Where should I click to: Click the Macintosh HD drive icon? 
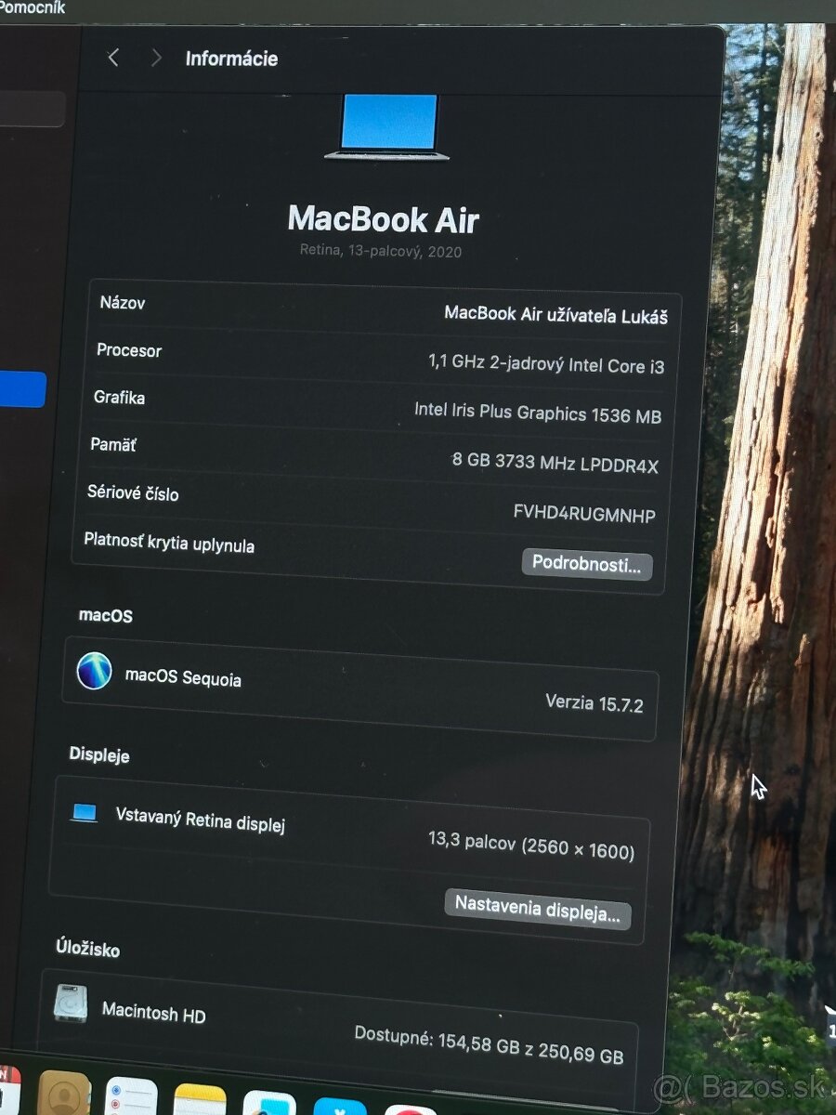coord(70,1003)
